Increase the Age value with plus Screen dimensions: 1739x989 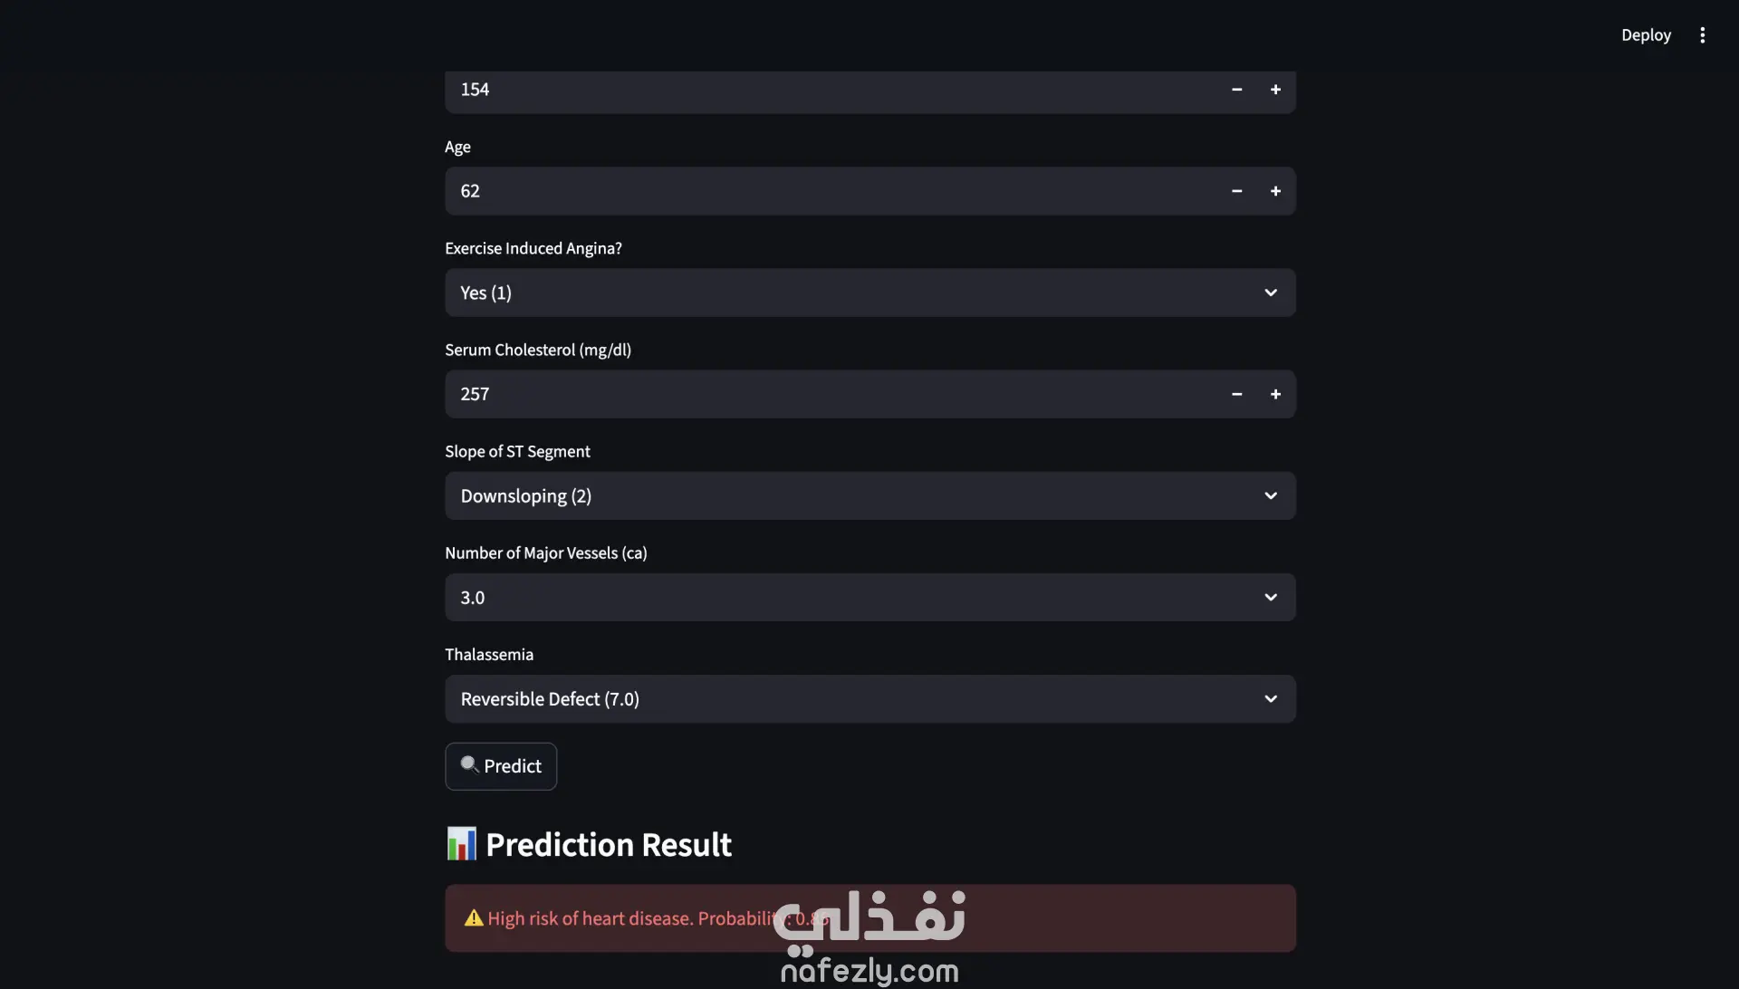(1275, 191)
